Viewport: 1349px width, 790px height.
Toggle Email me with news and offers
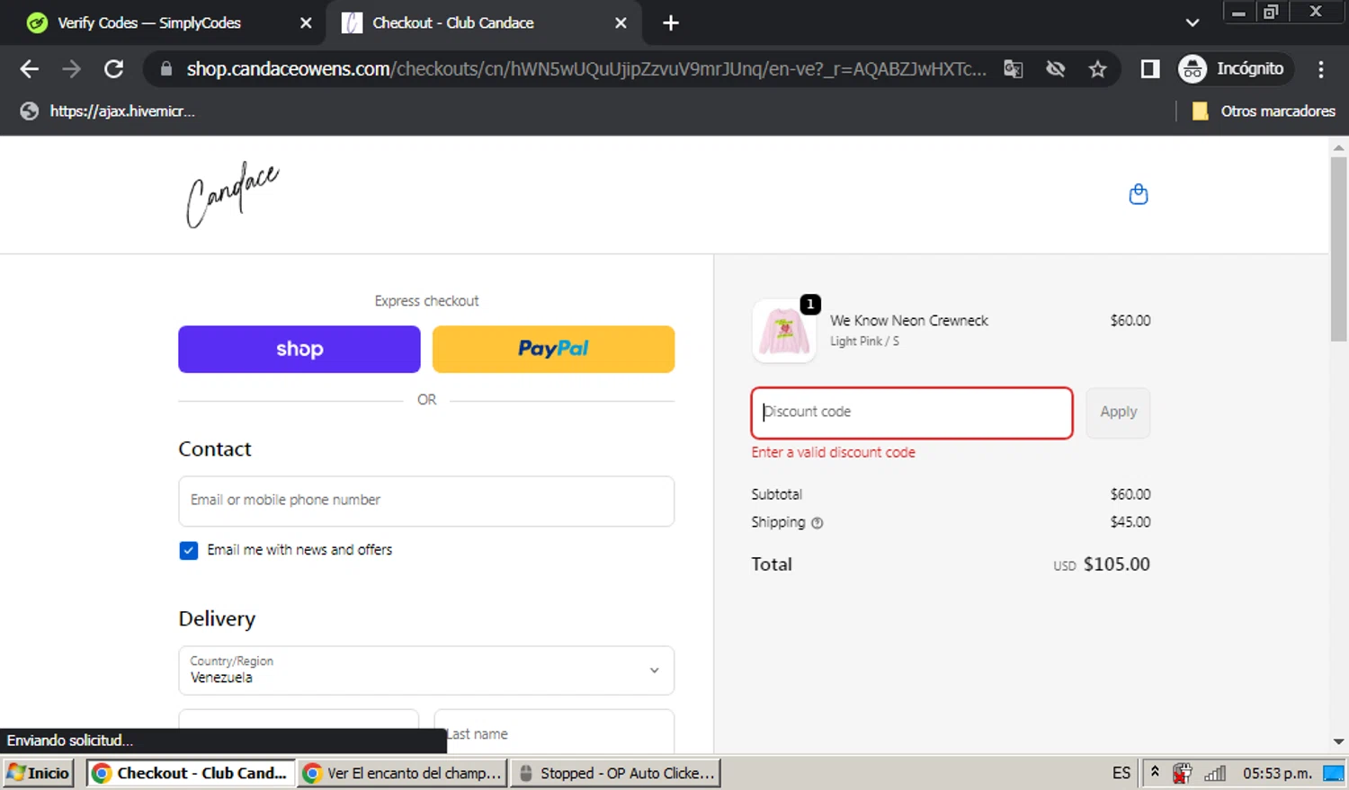tap(188, 550)
